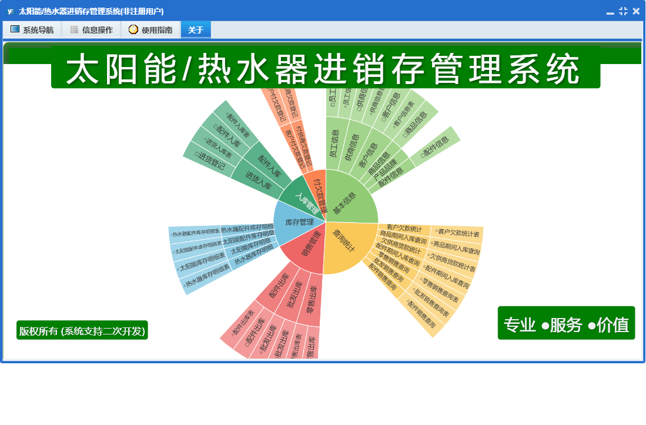Click the outer □配件出库 segment
This screenshot has height=425, width=646.
pos(255,333)
